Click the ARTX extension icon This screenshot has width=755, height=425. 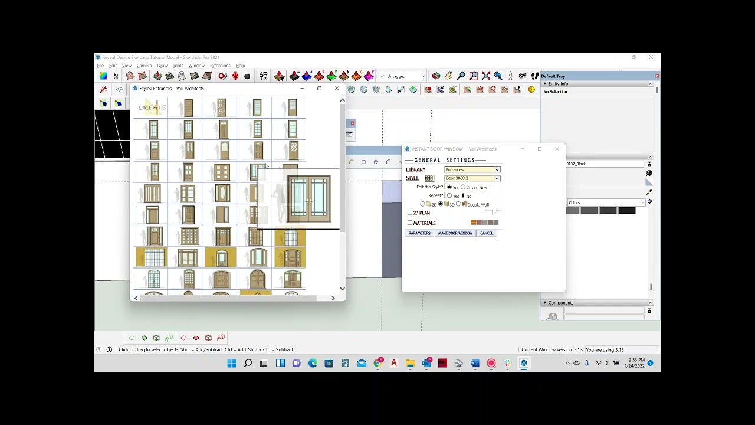(264, 76)
